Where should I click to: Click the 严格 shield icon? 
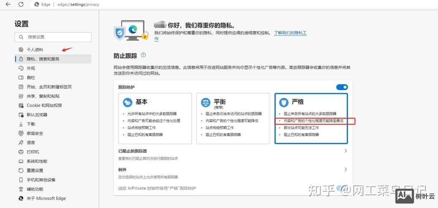[x=284, y=102]
